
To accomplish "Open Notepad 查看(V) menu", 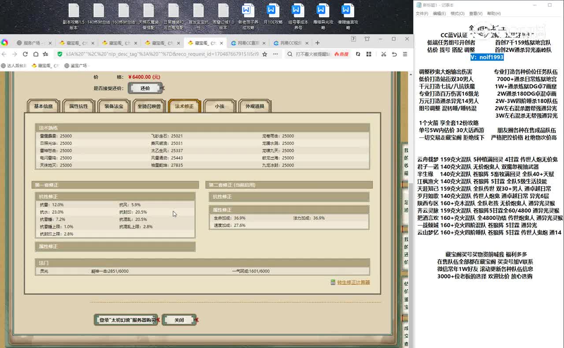I will (475, 14).
